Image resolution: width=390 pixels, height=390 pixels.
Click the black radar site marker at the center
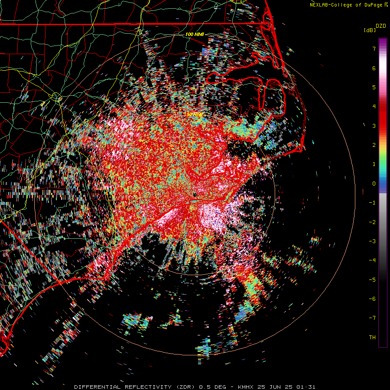click(x=195, y=195)
